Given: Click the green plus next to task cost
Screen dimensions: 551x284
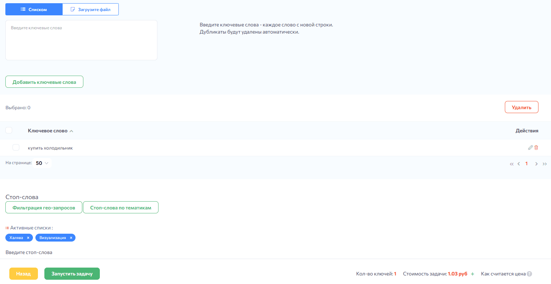Looking at the screenshot, I should tap(473, 274).
